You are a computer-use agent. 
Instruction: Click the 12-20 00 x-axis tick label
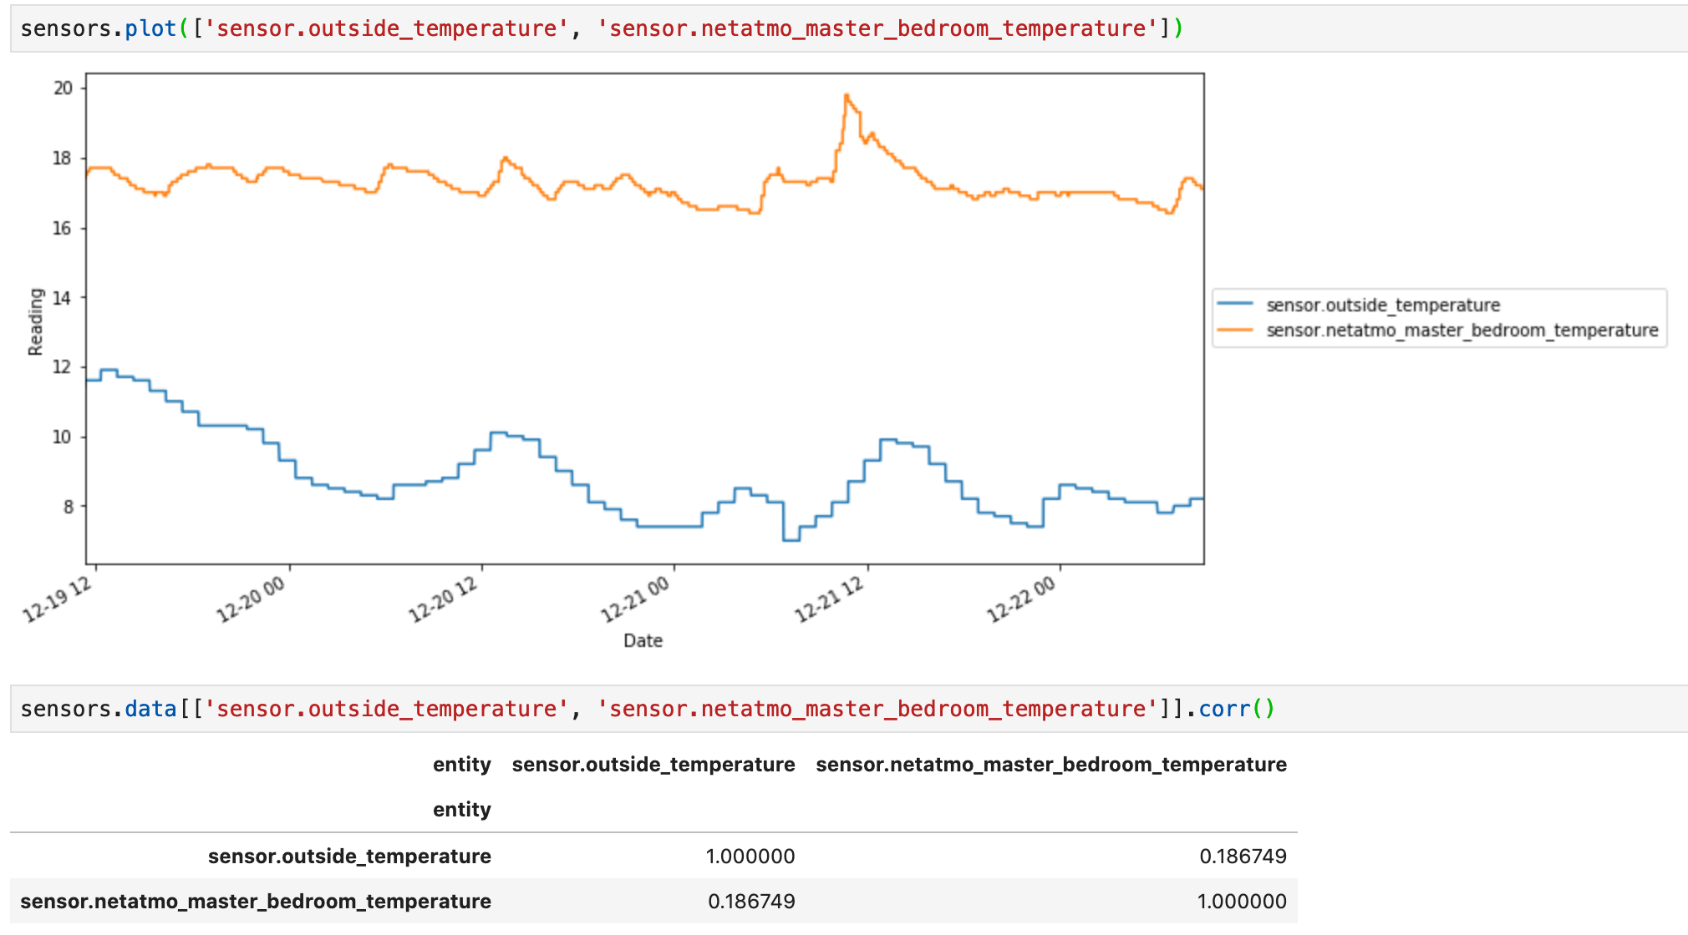pos(251,599)
